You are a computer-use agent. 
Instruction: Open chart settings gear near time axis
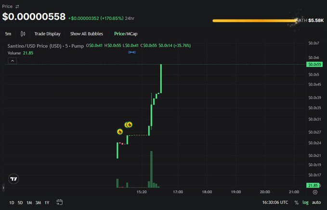click(x=315, y=192)
